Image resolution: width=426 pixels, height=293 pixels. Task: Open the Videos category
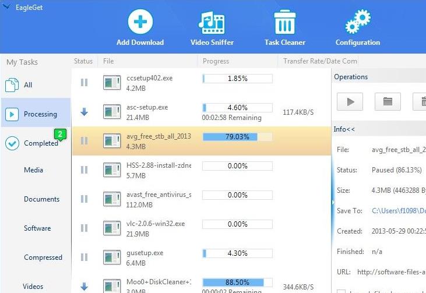[33, 286]
